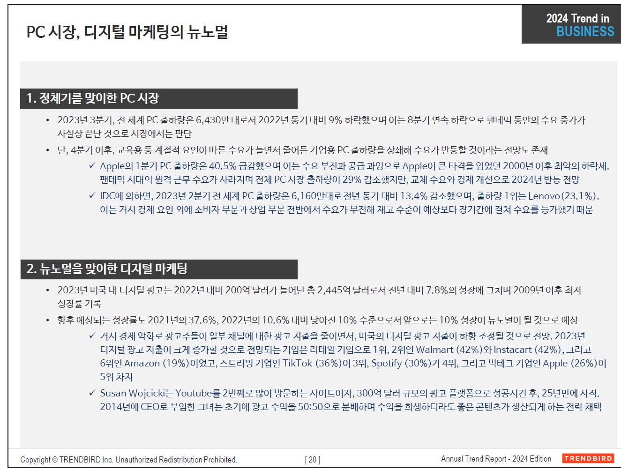Click the line '사실상 끝난 것으로 시장에서는 판단'
Image resolution: width=621 pixels, height=470 pixels.
click(x=125, y=134)
